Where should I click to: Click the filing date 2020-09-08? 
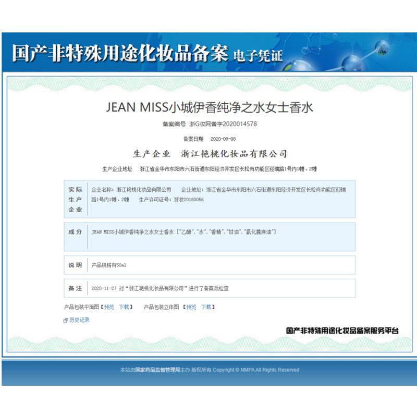point(223,139)
